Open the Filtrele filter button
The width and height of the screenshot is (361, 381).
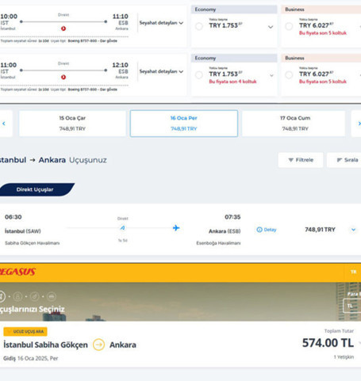click(301, 160)
